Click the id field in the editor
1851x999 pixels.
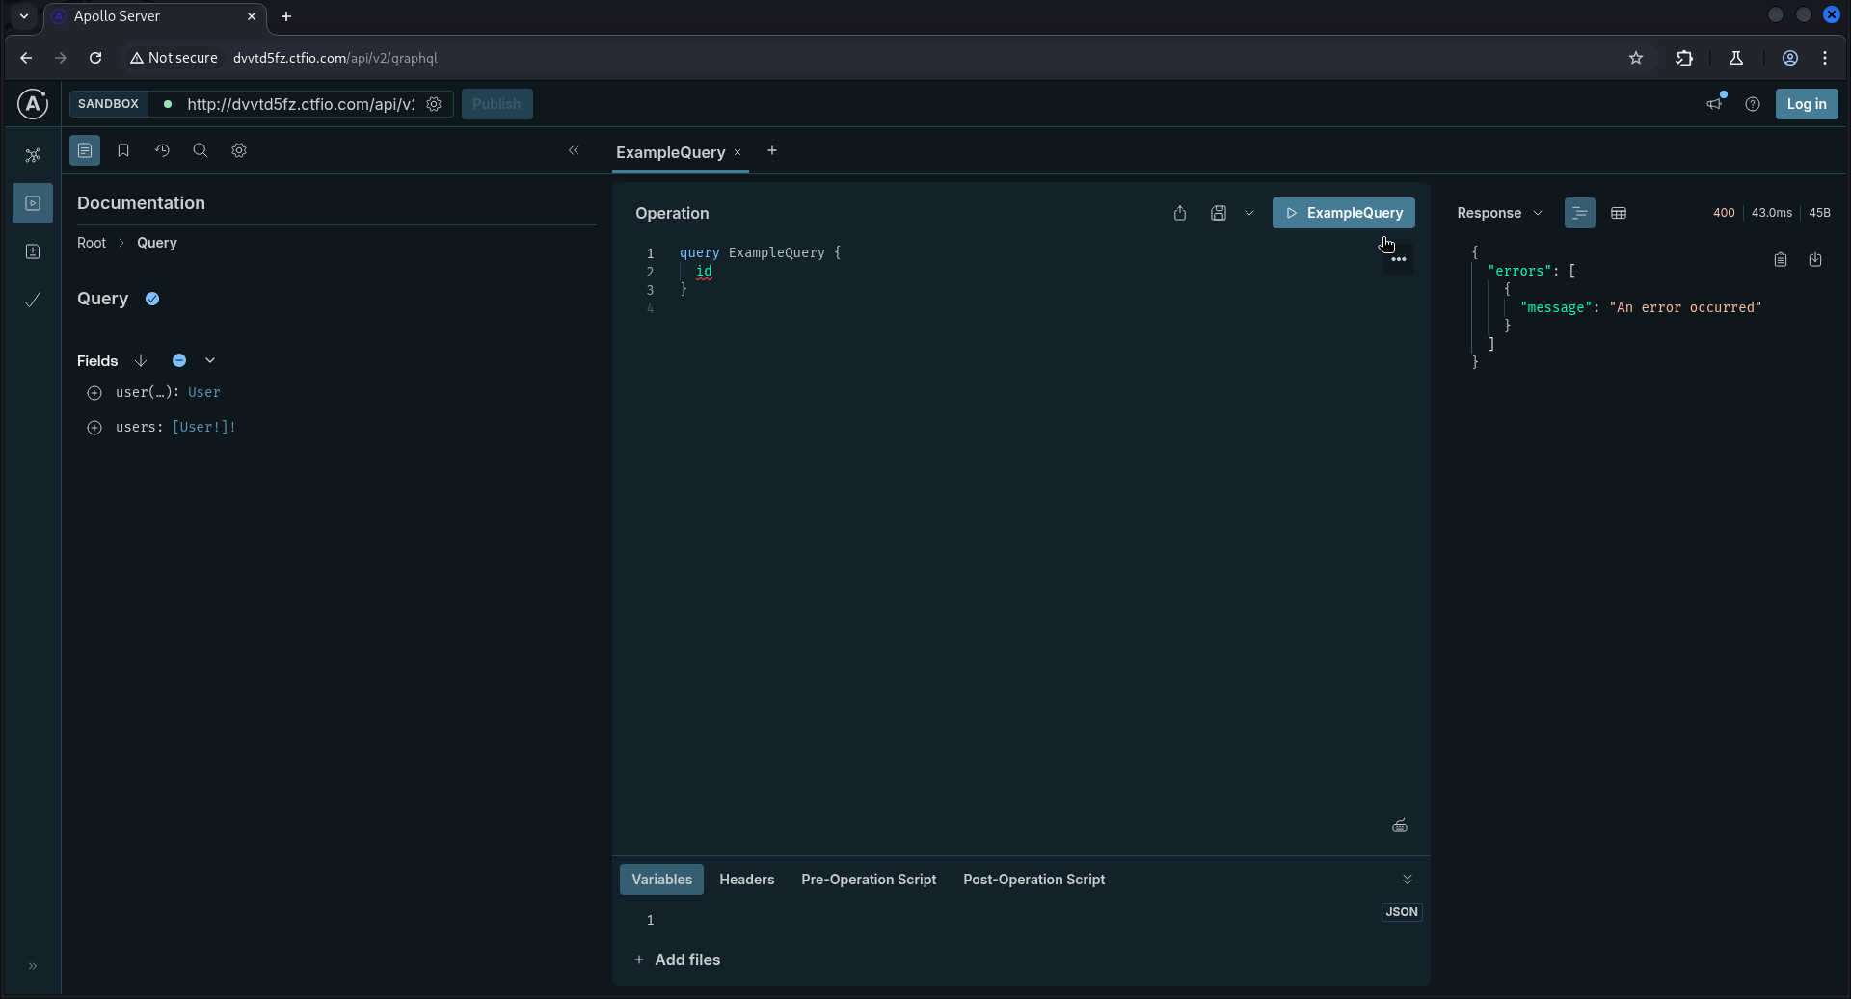(x=704, y=272)
